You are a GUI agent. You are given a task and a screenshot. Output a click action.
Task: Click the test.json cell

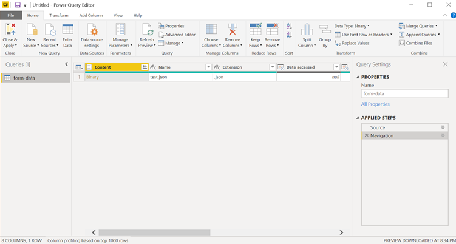180,77
